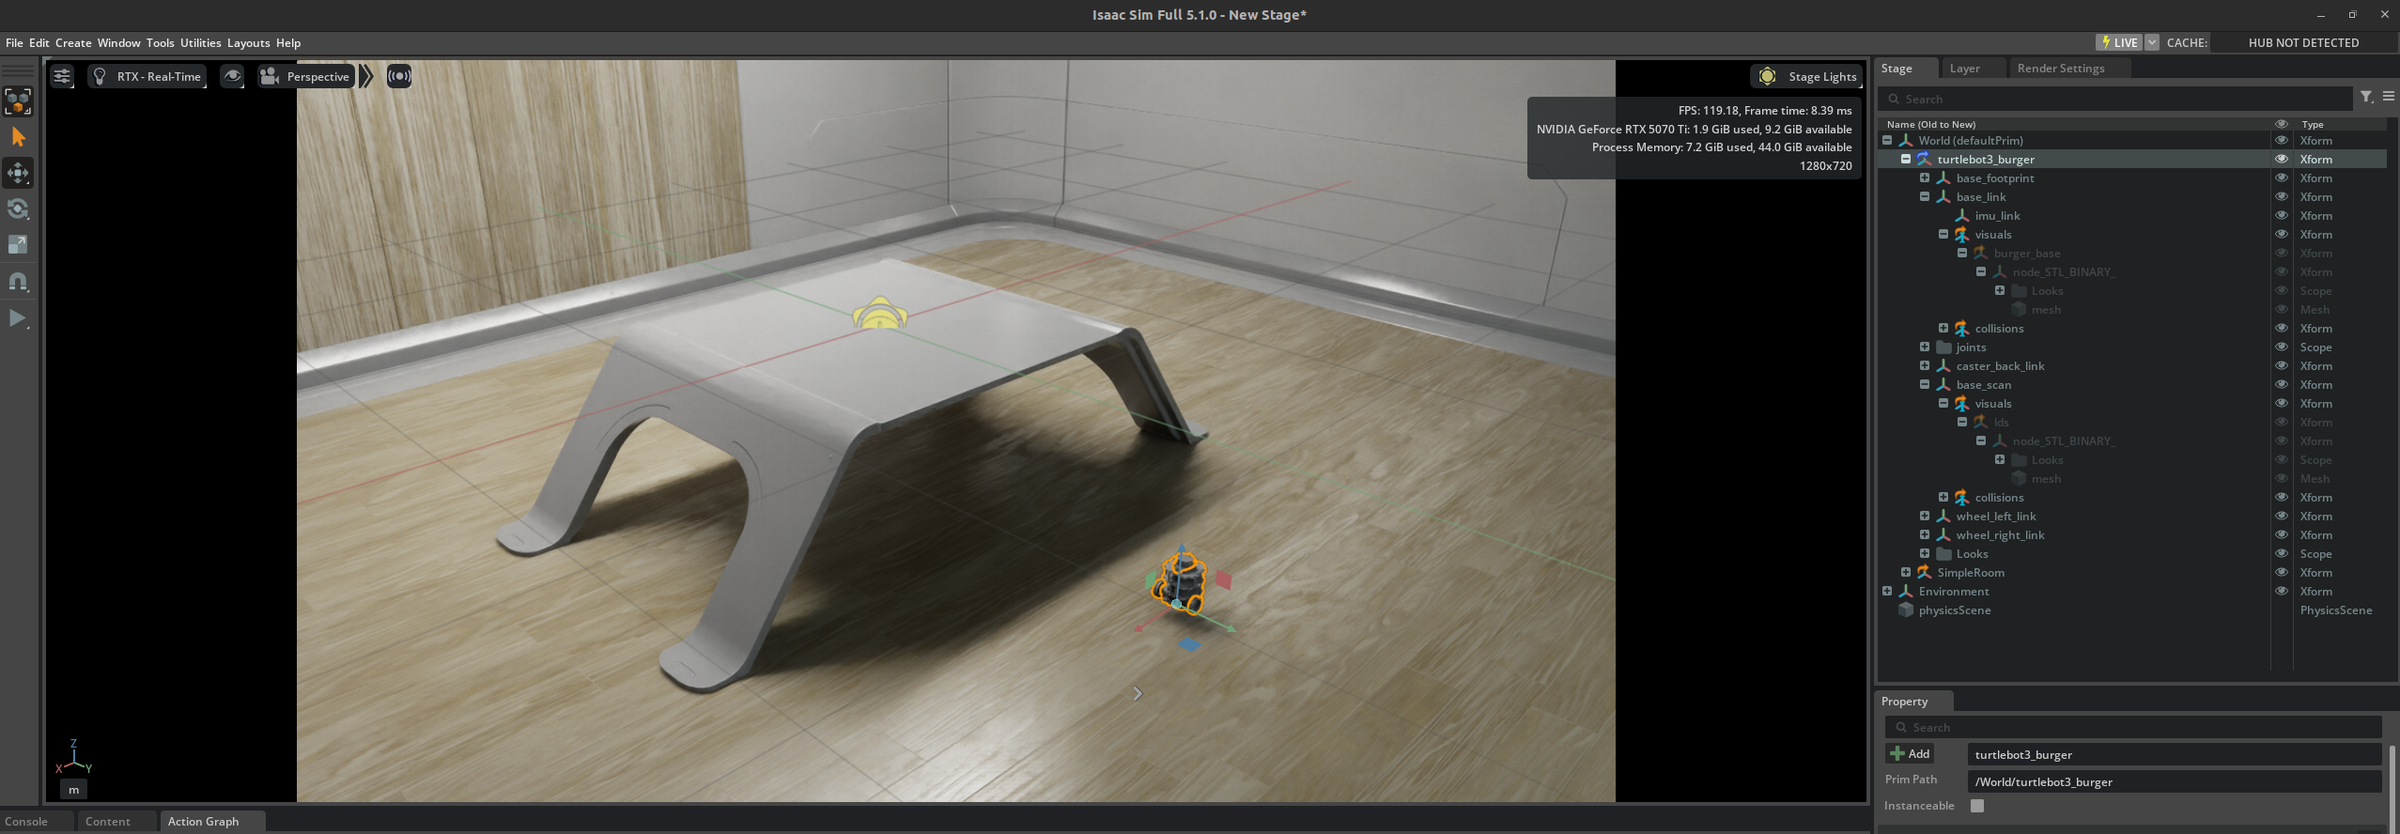The image size is (2400, 834).
Task: Hide the wheel_right_link prim
Action: (x=2281, y=534)
